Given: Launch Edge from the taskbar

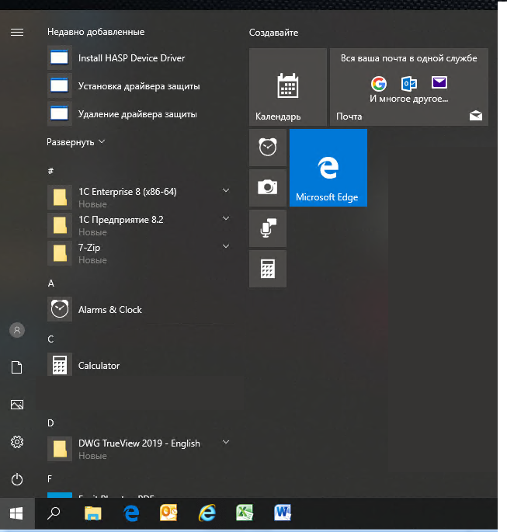Looking at the screenshot, I should 131,513.
